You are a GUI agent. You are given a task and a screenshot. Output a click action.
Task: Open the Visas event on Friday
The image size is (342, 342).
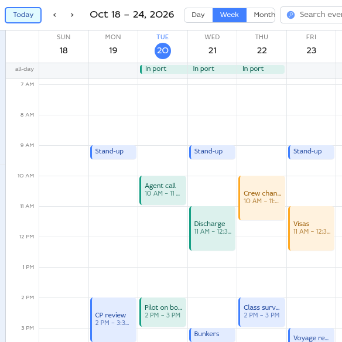tap(312, 228)
